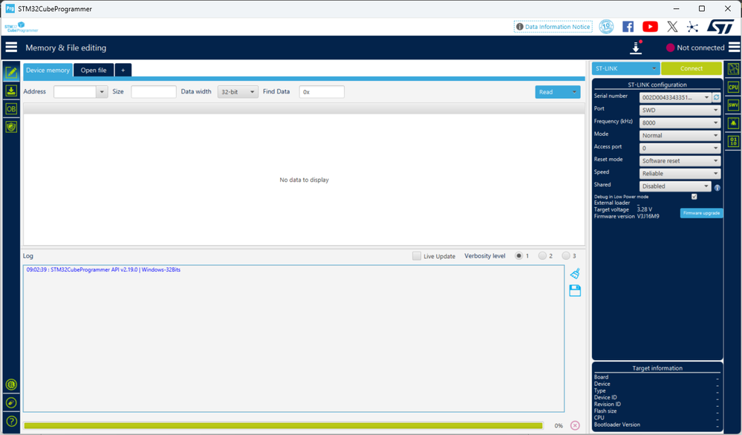Click the pen-in-circle sidebar icon

[11, 403]
